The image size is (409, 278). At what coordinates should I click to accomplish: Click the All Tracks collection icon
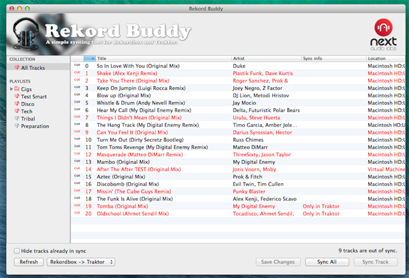tap(17, 67)
